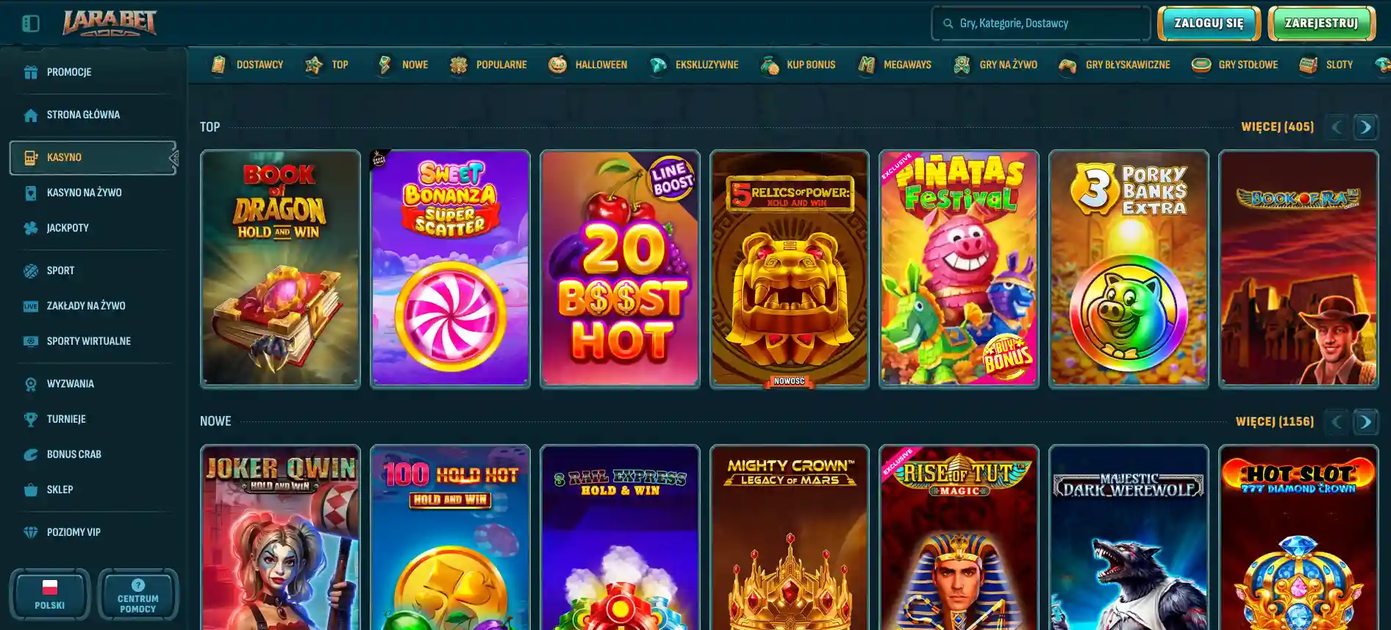Open Turnieje trophy icon
This screenshot has height=630, width=1391.
pos(31,419)
